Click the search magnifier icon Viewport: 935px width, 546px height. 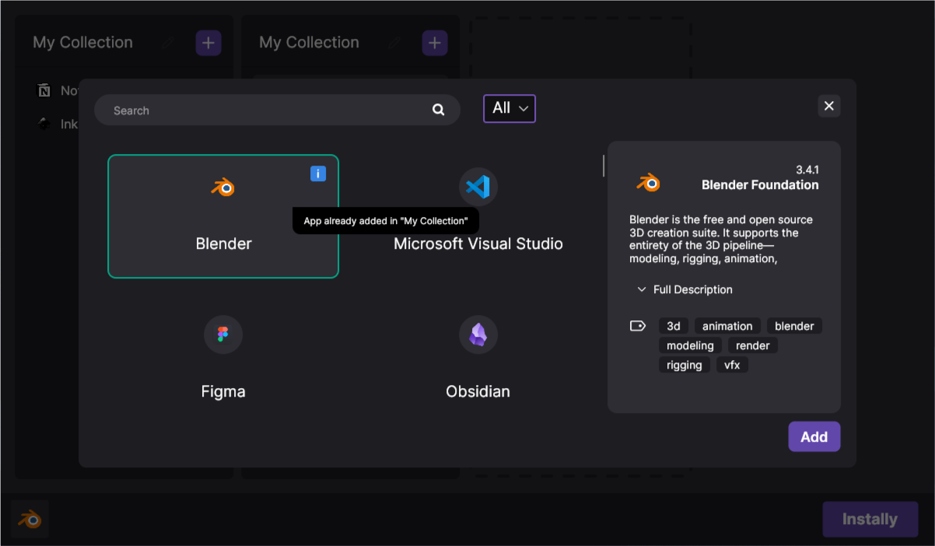click(x=439, y=110)
